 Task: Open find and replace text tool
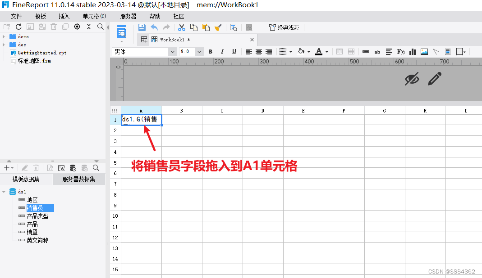point(233,27)
